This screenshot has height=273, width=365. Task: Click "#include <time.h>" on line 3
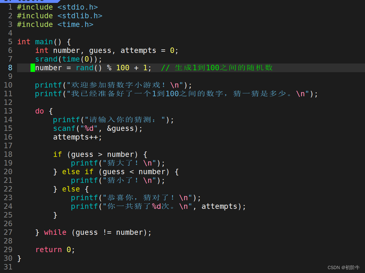[55, 24]
